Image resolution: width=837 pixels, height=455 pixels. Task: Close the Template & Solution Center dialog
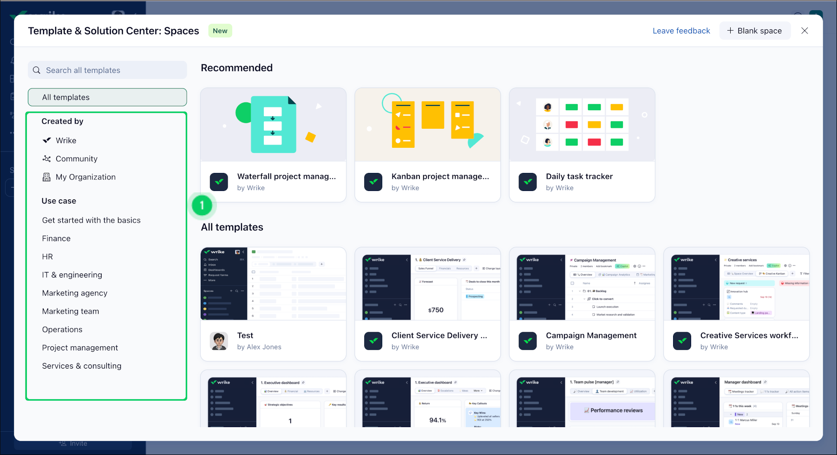(x=804, y=31)
